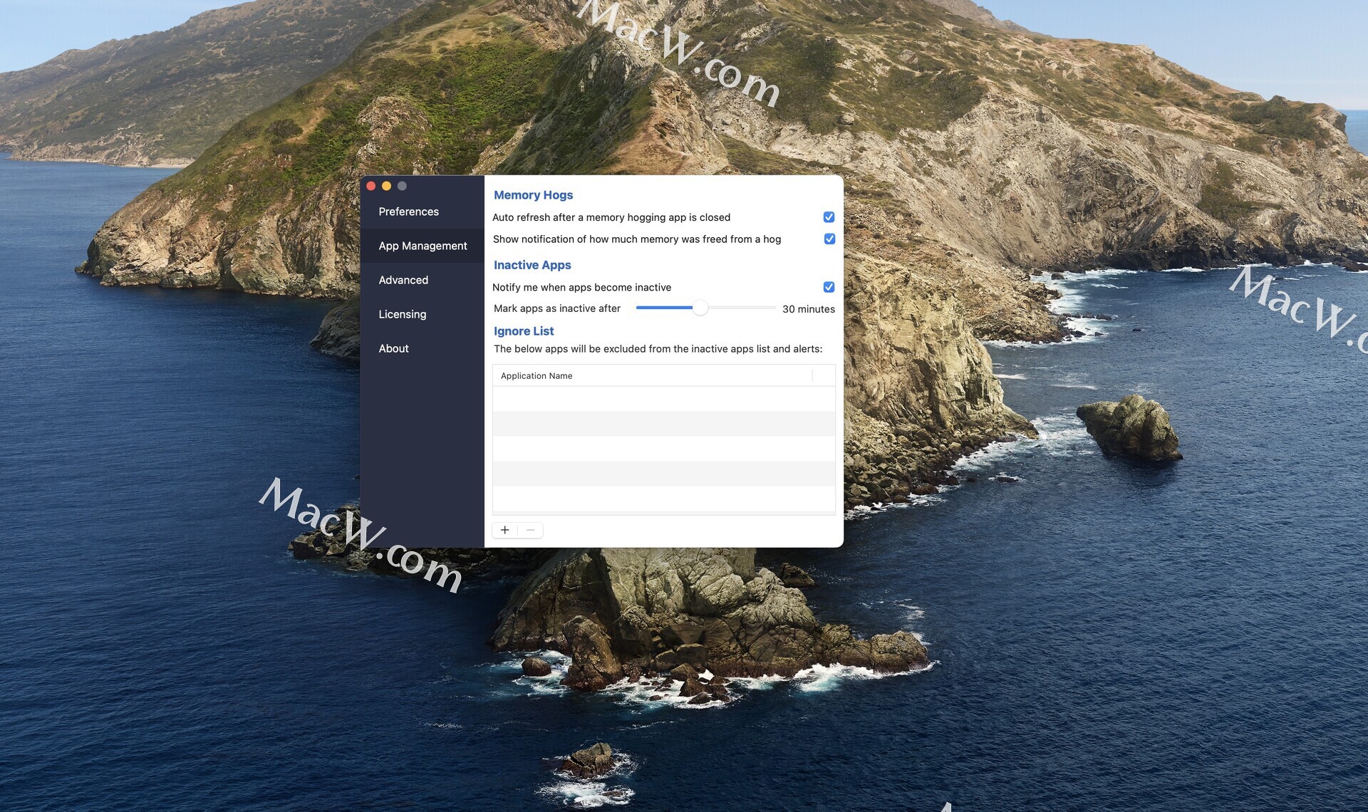Toggle notify when apps become inactive
Viewport: 1368px width, 812px height.
829,287
